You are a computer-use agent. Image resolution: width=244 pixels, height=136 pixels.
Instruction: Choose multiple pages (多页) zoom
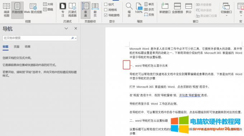(149, 9)
